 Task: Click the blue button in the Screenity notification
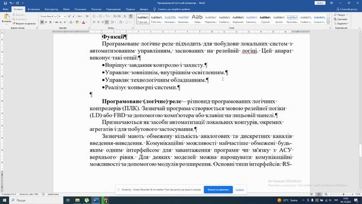(x=218, y=190)
